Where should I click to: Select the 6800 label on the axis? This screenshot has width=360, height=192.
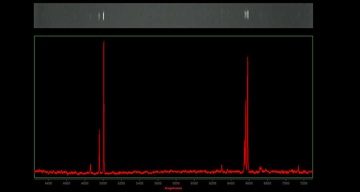pyautogui.click(x=267, y=183)
